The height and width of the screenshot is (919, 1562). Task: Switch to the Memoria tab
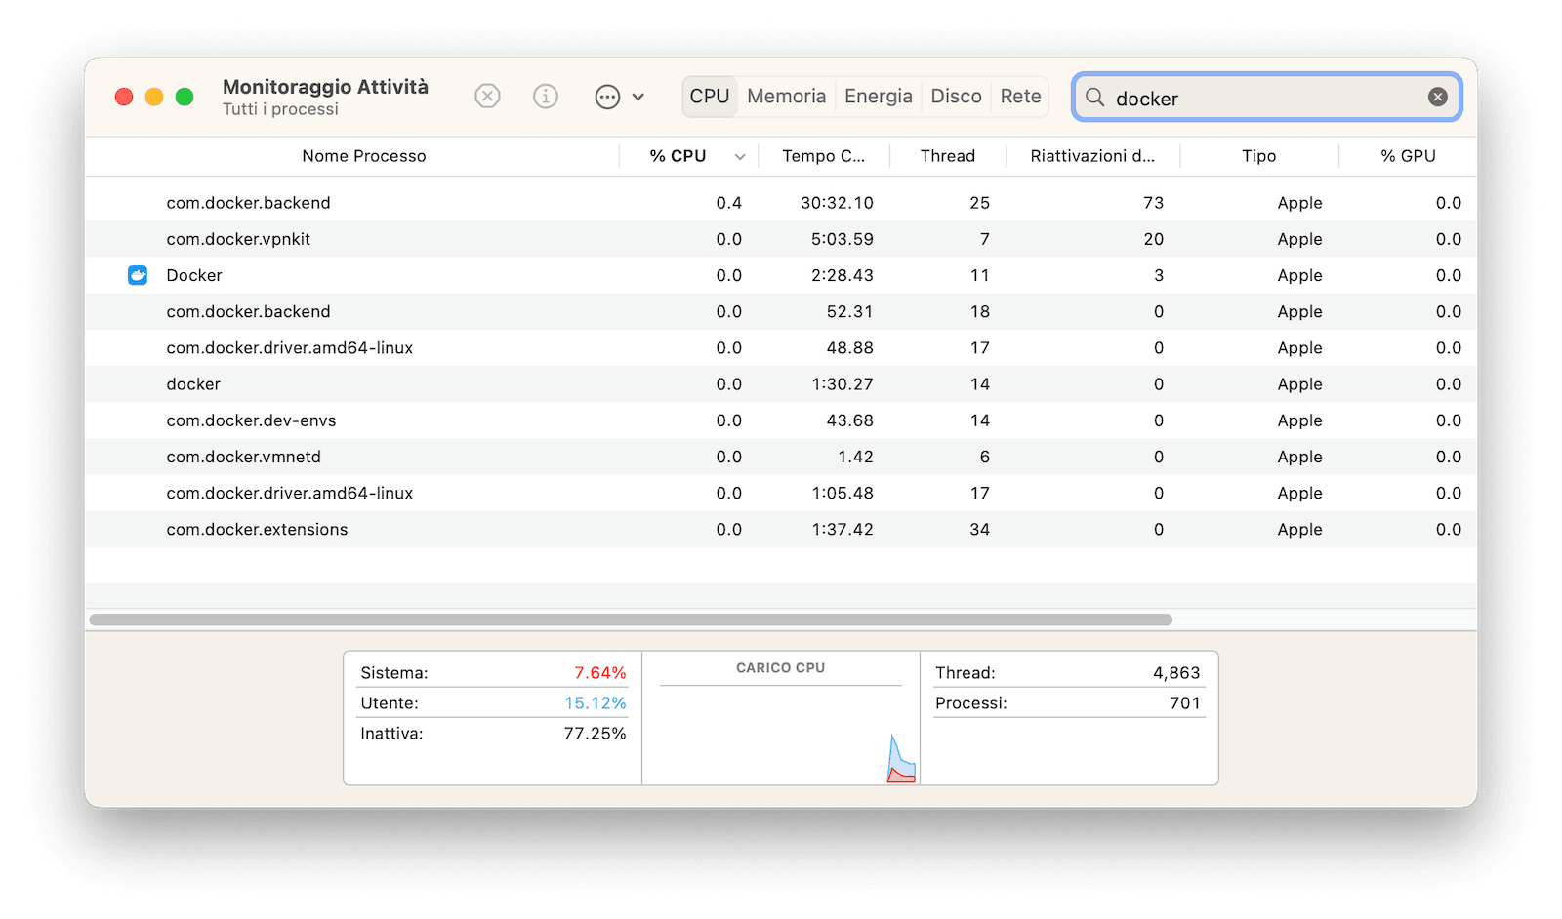tap(787, 97)
